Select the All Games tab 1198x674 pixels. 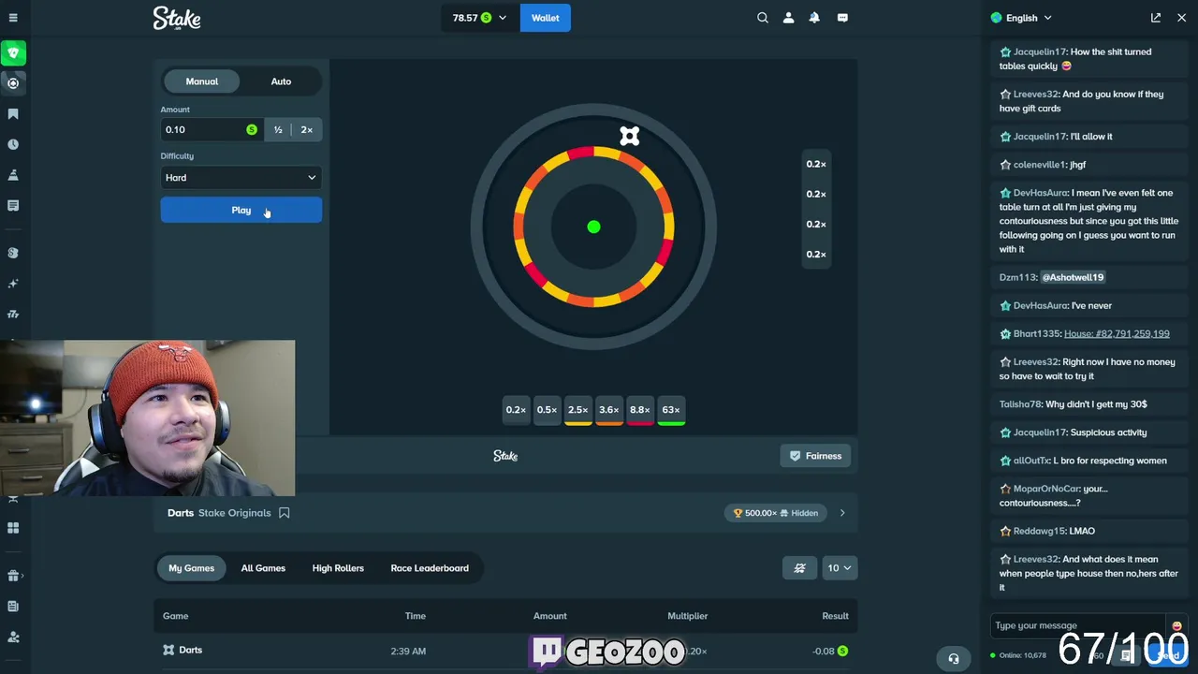pyautogui.click(x=263, y=568)
